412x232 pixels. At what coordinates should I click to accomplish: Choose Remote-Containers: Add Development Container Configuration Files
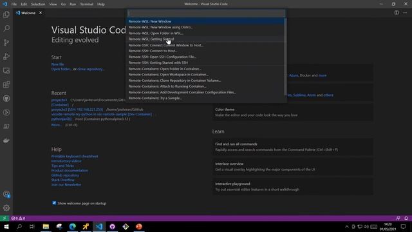[206, 92]
